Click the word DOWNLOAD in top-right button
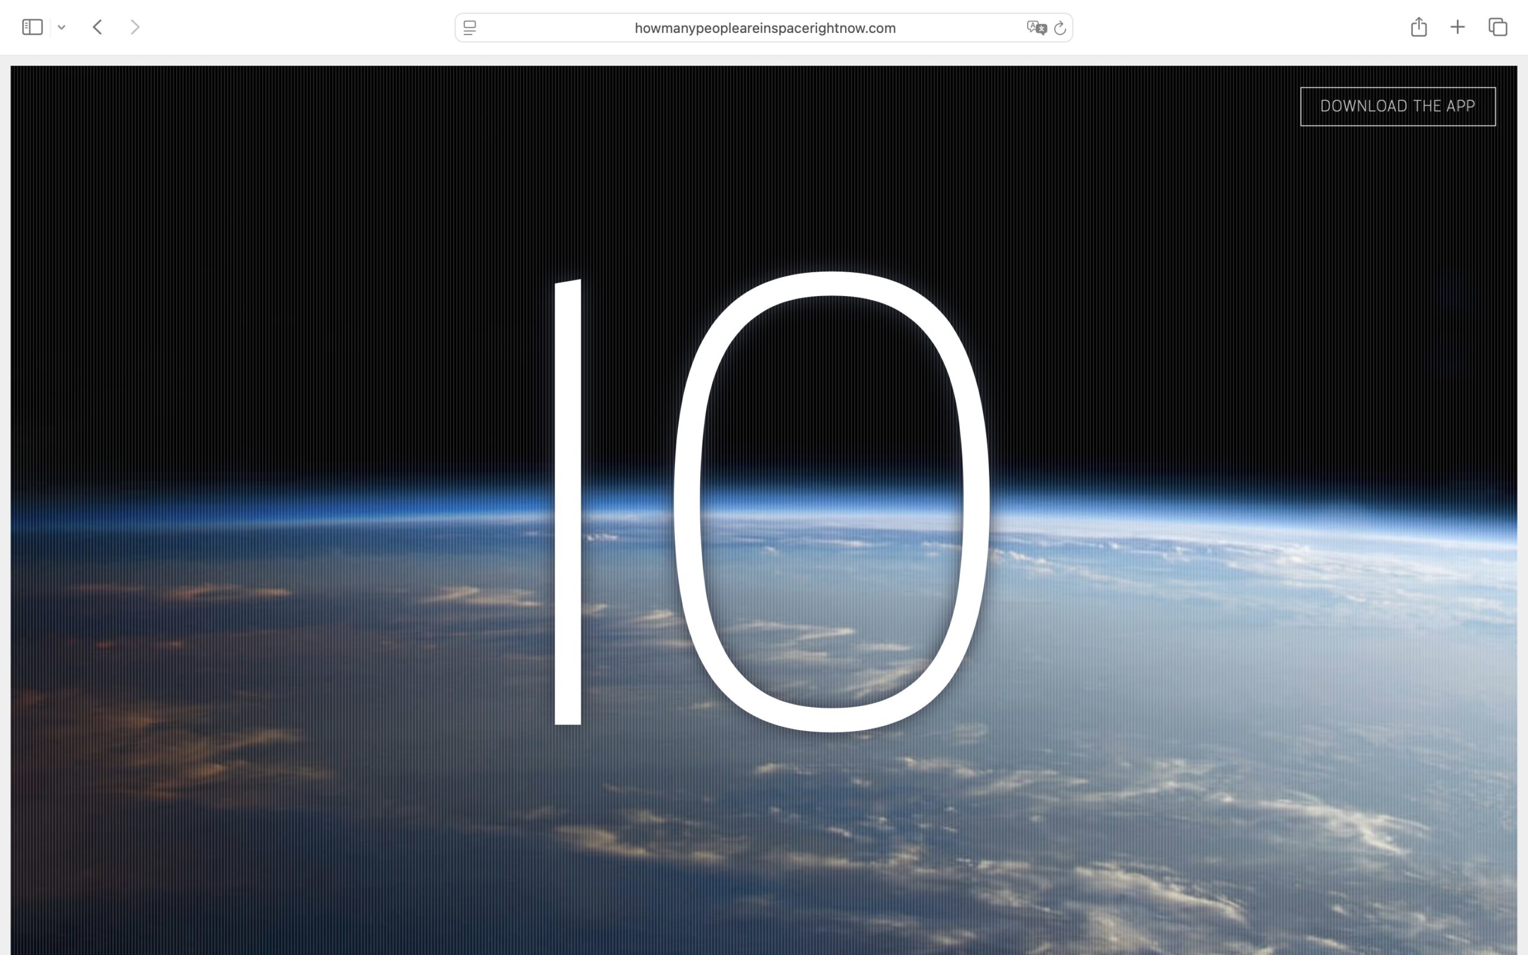The height and width of the screenshot is (955, 1528). click(1363, 106)
